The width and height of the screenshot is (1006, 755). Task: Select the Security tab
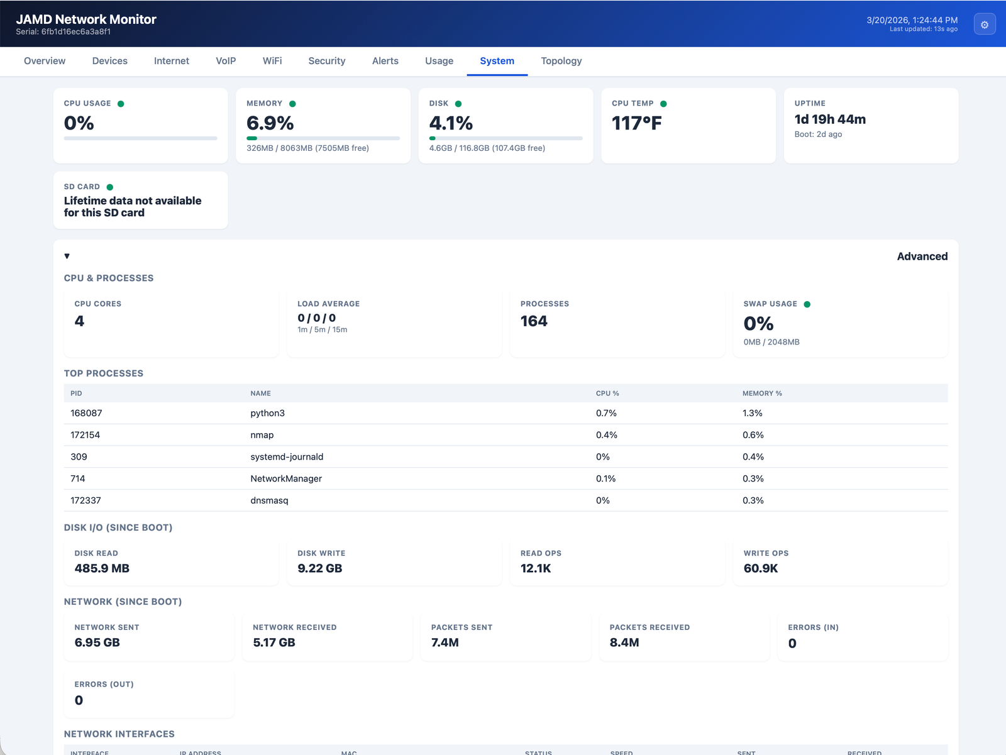pos(327,61)
